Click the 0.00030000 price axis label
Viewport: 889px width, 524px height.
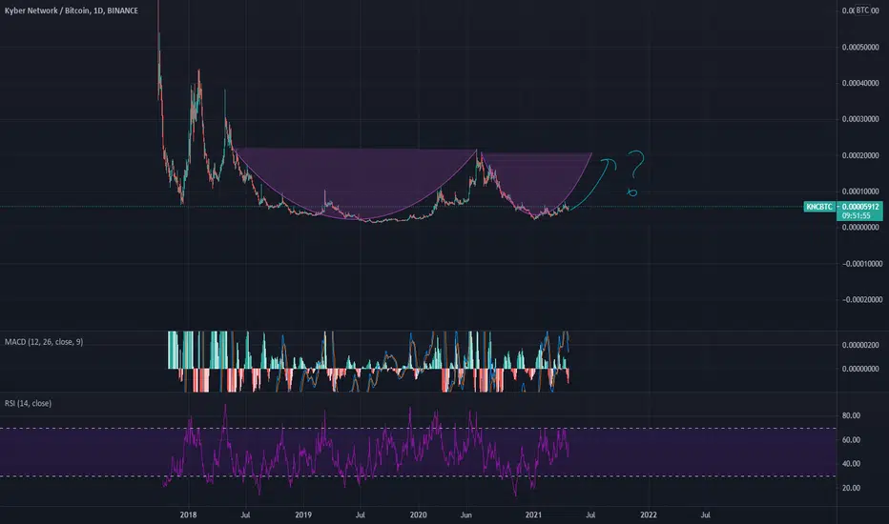tap(860, 119)
